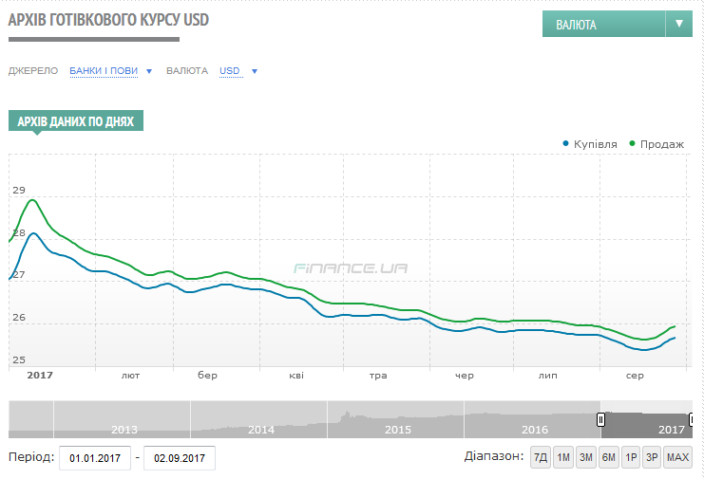Toggle the Купівля series in legend
Image resolution: width=704 pixels, height=479 pixels.
[x=590, y=144]
